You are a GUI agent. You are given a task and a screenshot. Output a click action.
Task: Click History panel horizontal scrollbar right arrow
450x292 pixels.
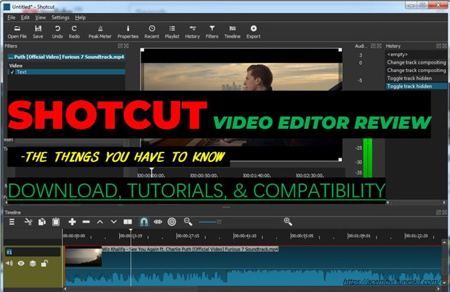click(x=445, y=202)
